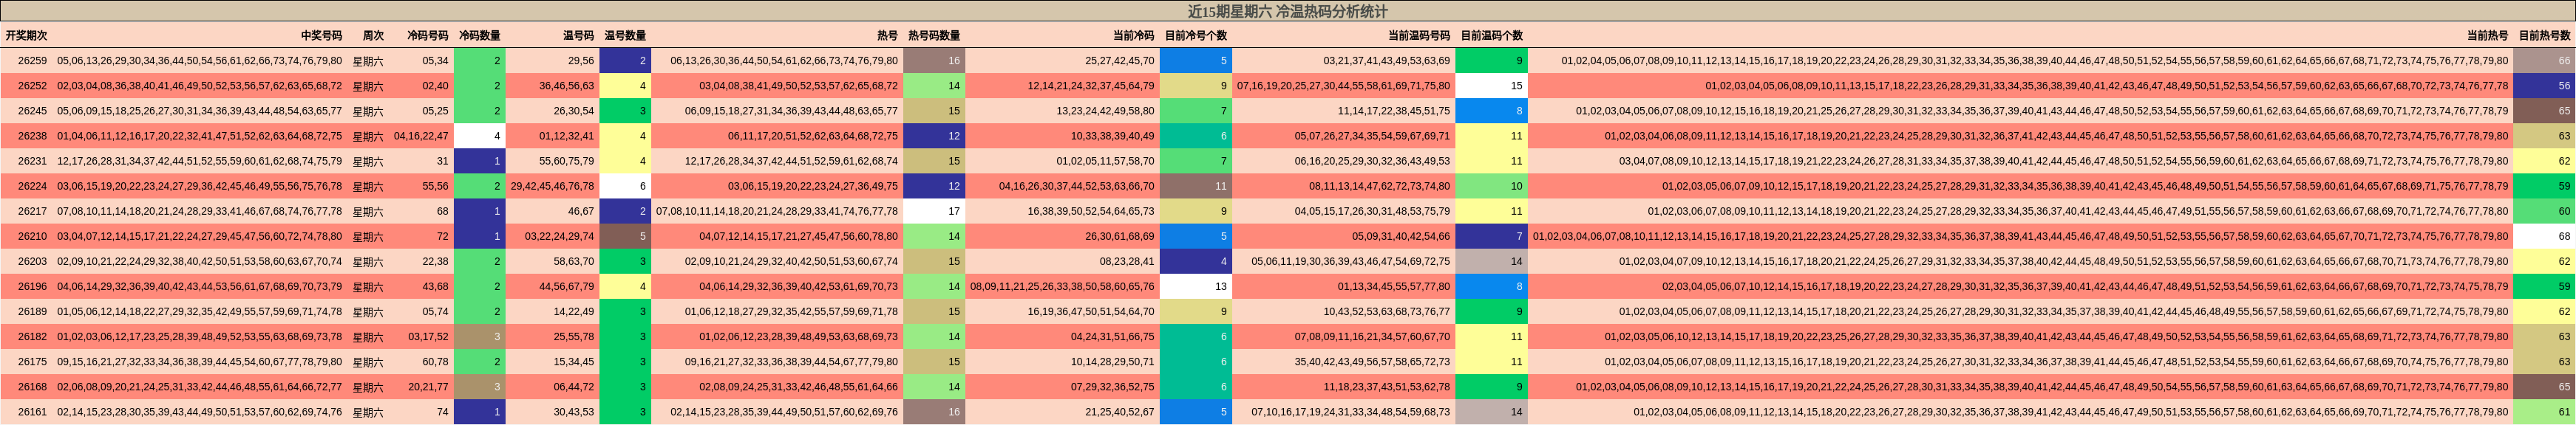Click white hot count cell '17' in row 26217

[x=934, y=212]
